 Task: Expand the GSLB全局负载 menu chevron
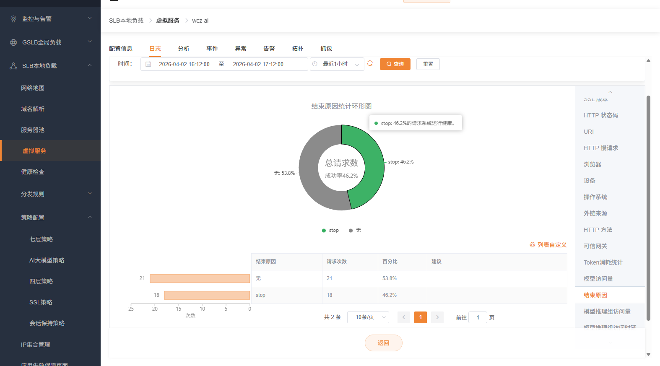click(90, 42)
